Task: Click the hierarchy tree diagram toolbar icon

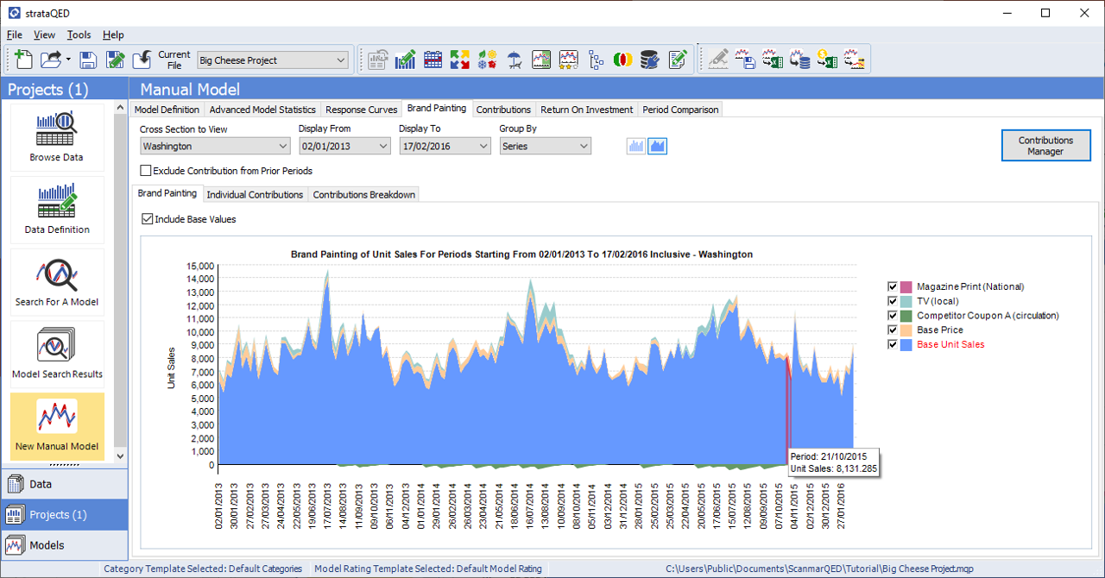Action: point(596,60)
